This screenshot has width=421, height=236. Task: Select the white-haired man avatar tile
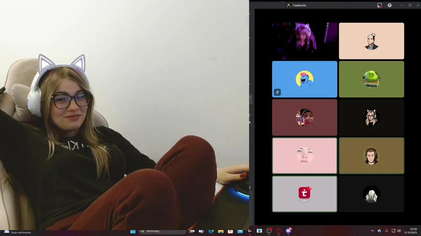click(371, 41)
